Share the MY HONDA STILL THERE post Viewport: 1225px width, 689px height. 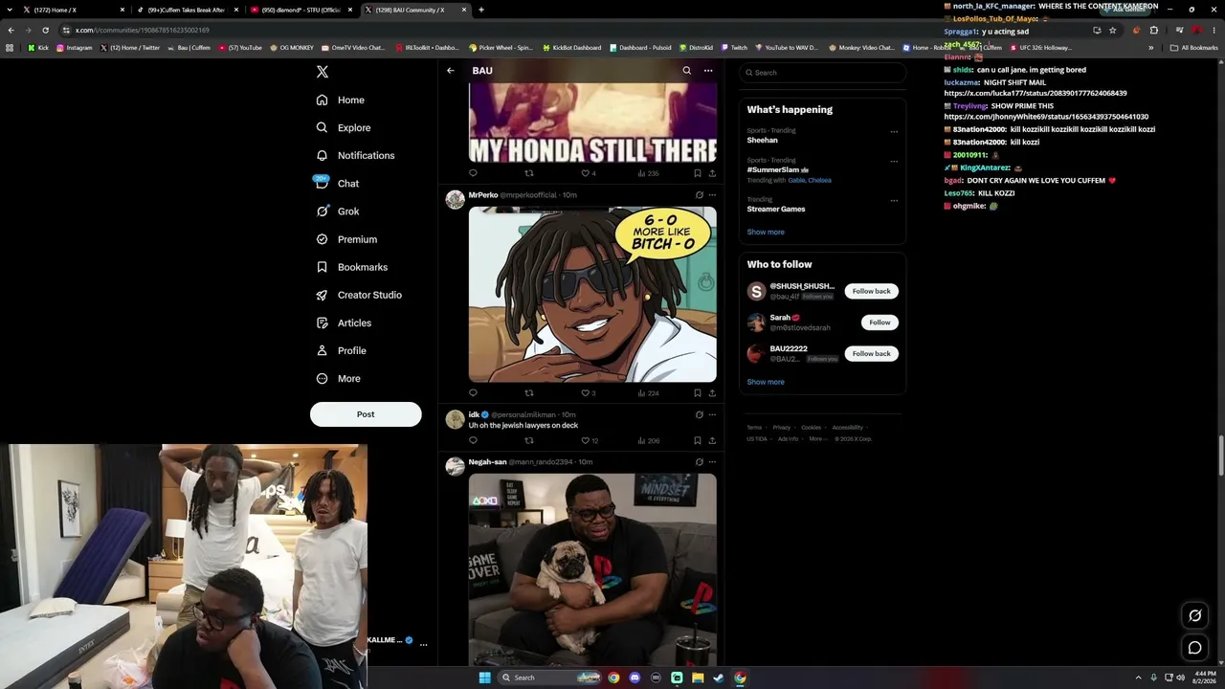(712, 173)
